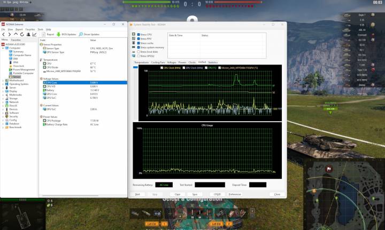This screenshot has height=230, width=385.
Task: Expand the Multimedia tree node
Action: 3,95
